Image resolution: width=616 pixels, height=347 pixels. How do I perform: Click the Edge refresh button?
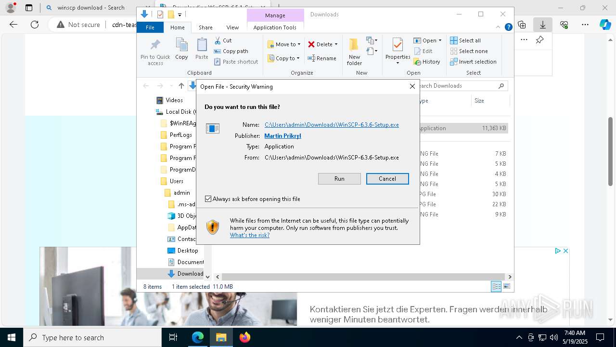point(35,25)
